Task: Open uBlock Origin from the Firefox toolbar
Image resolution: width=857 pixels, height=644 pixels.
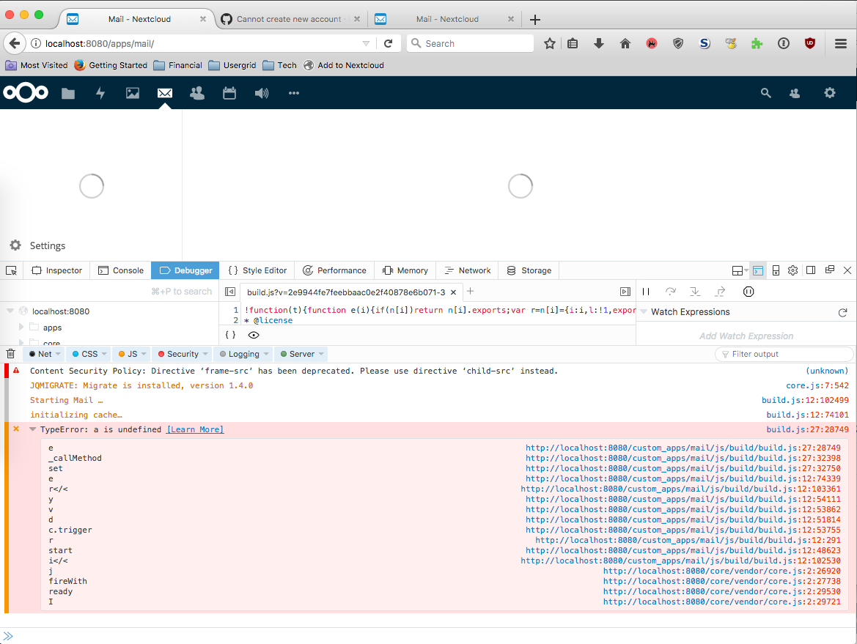Action: pos(809,43)
